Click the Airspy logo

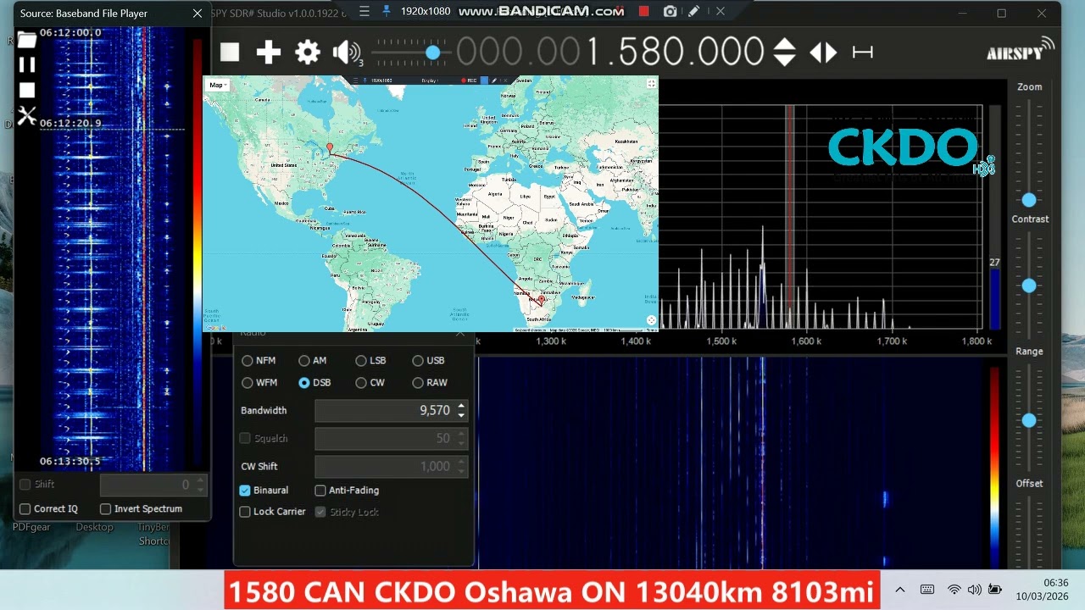point(1020,49)
